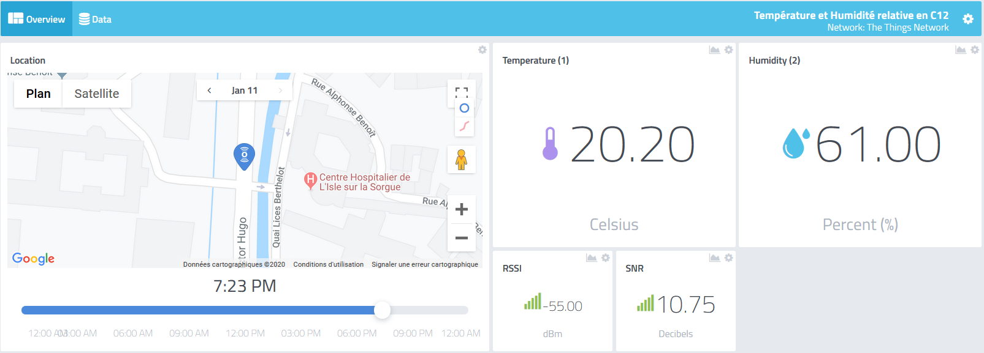The image size is (984, 353).
Task: Click the blue water droplet icon
Action: pyautogui.click(x=796, y=143)
